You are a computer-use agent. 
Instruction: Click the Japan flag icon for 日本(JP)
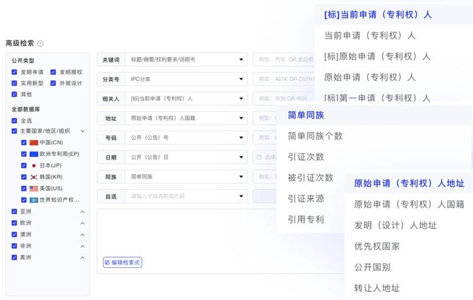[x=34, y=165]
